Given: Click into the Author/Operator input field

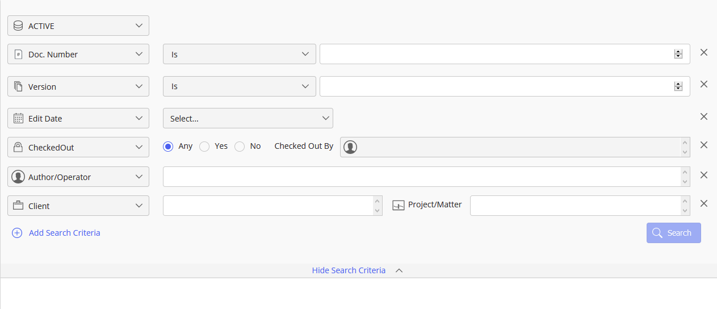Looking at the screenshot, I should coord(421,177).
